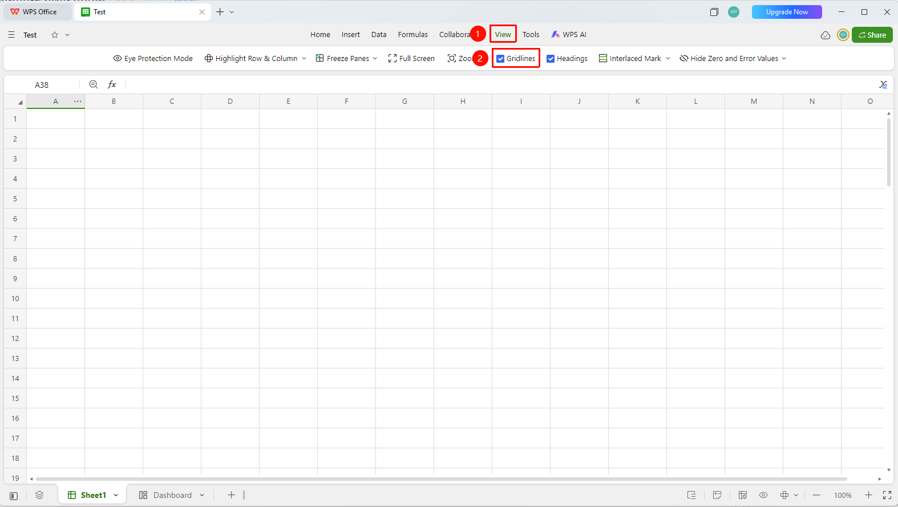Collapse the formula bar with right-side icon
Image resolution: width=898 pixels, height=507 pixels.
point(883,84)
